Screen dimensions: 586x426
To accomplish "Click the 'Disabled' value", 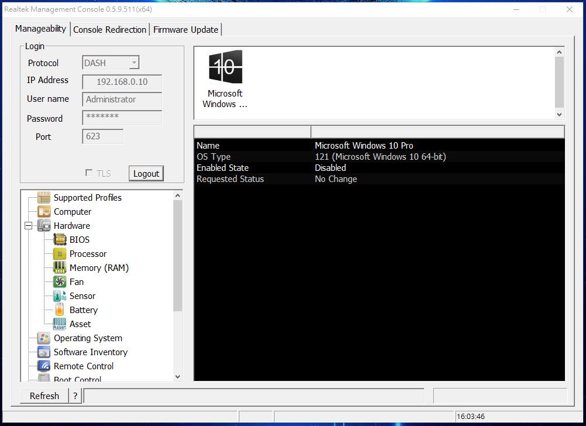I will click(x=330, y=168).
